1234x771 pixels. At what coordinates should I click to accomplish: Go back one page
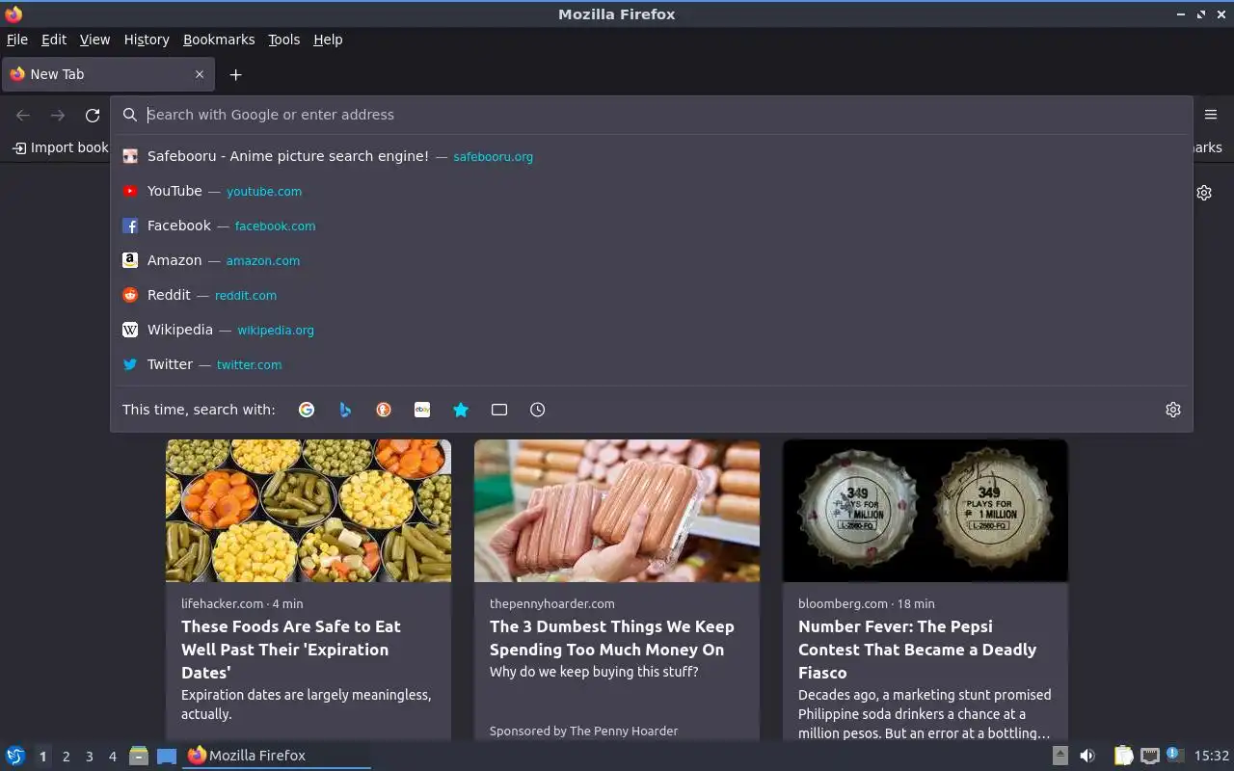23,115
